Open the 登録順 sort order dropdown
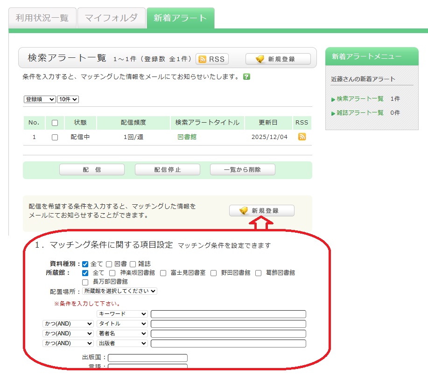This screenshot has width=428, height=375. [40, 99]
